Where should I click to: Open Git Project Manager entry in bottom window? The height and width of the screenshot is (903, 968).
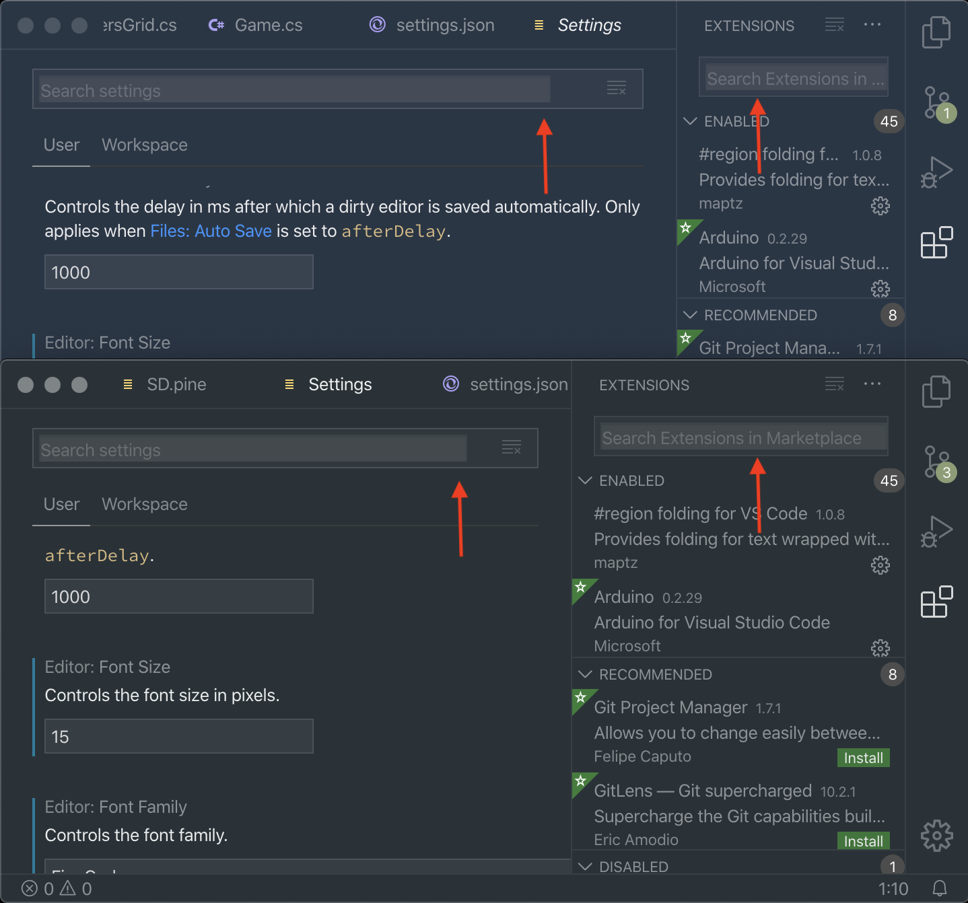point(738,731)
